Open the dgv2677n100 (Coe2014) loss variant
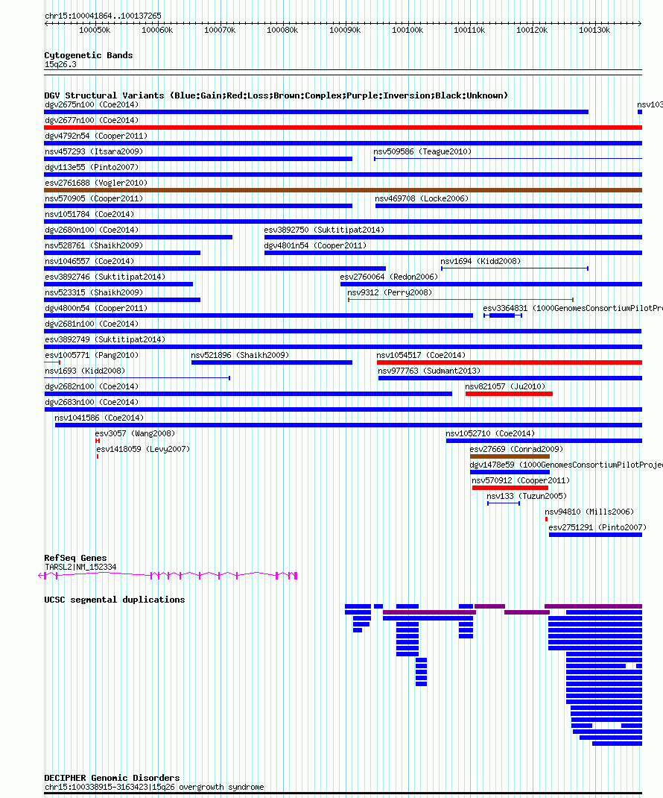 point(343,128)
